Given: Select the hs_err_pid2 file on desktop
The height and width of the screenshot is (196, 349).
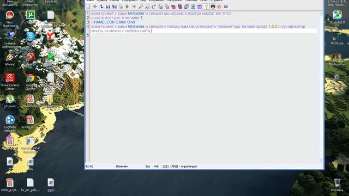Looking at the screenshot, I should (x=31, y=185).
